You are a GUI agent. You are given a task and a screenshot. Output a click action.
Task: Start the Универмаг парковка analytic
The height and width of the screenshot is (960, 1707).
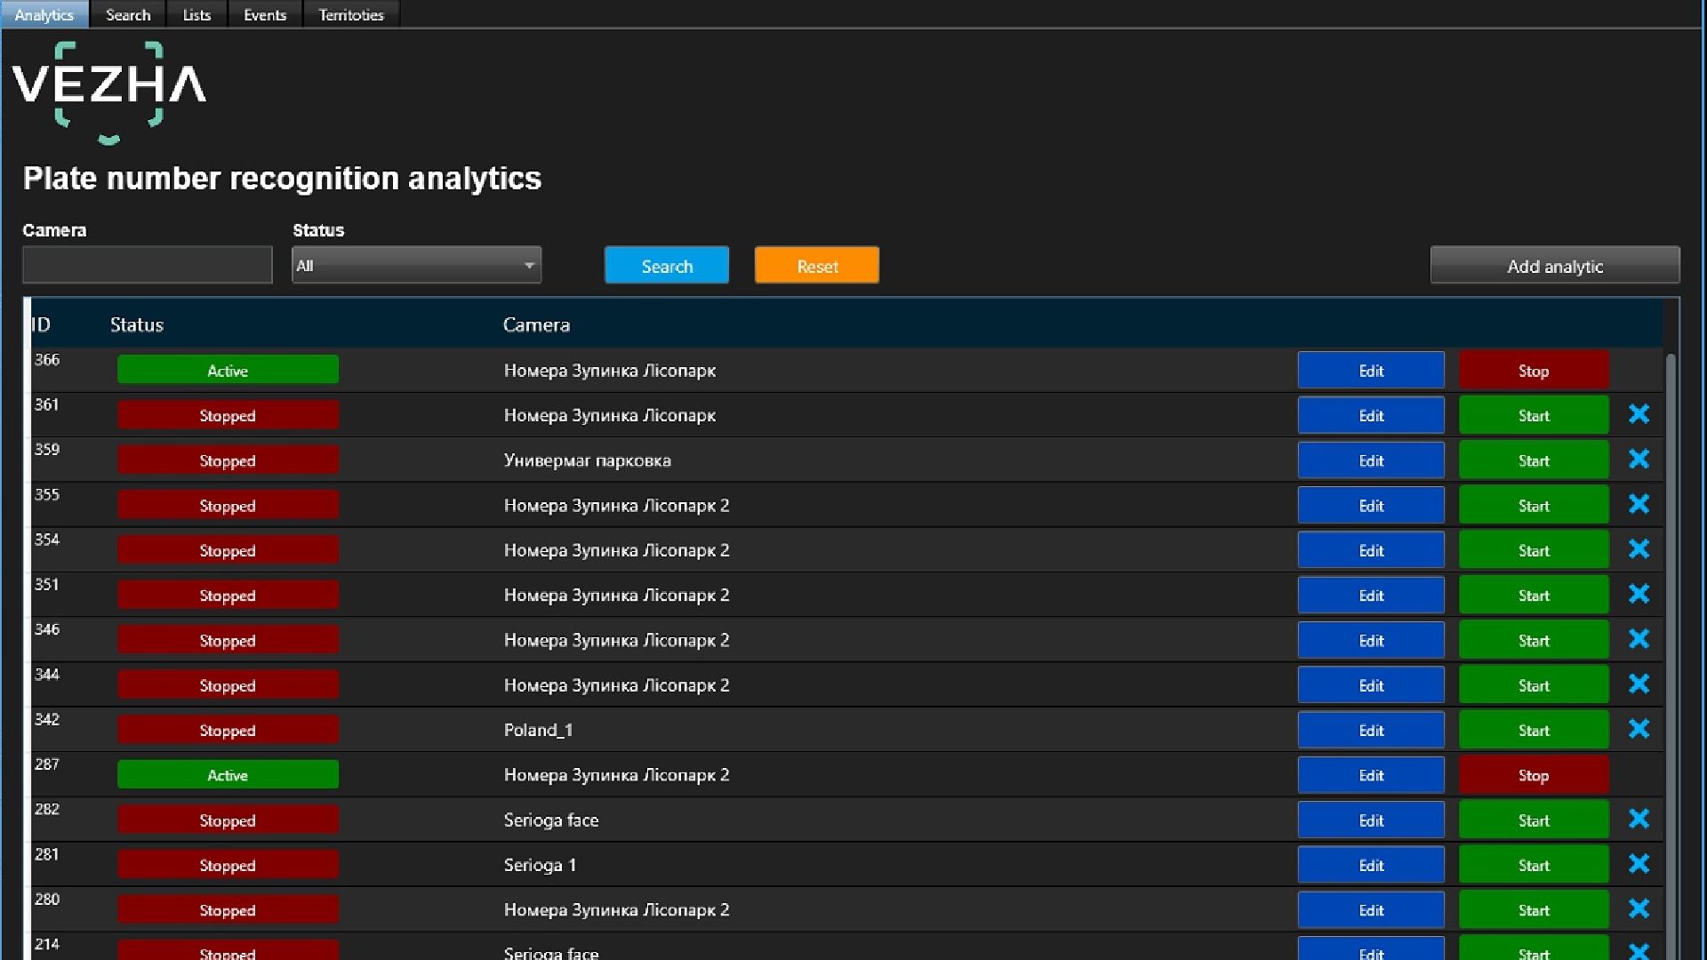coord(1534,460)
